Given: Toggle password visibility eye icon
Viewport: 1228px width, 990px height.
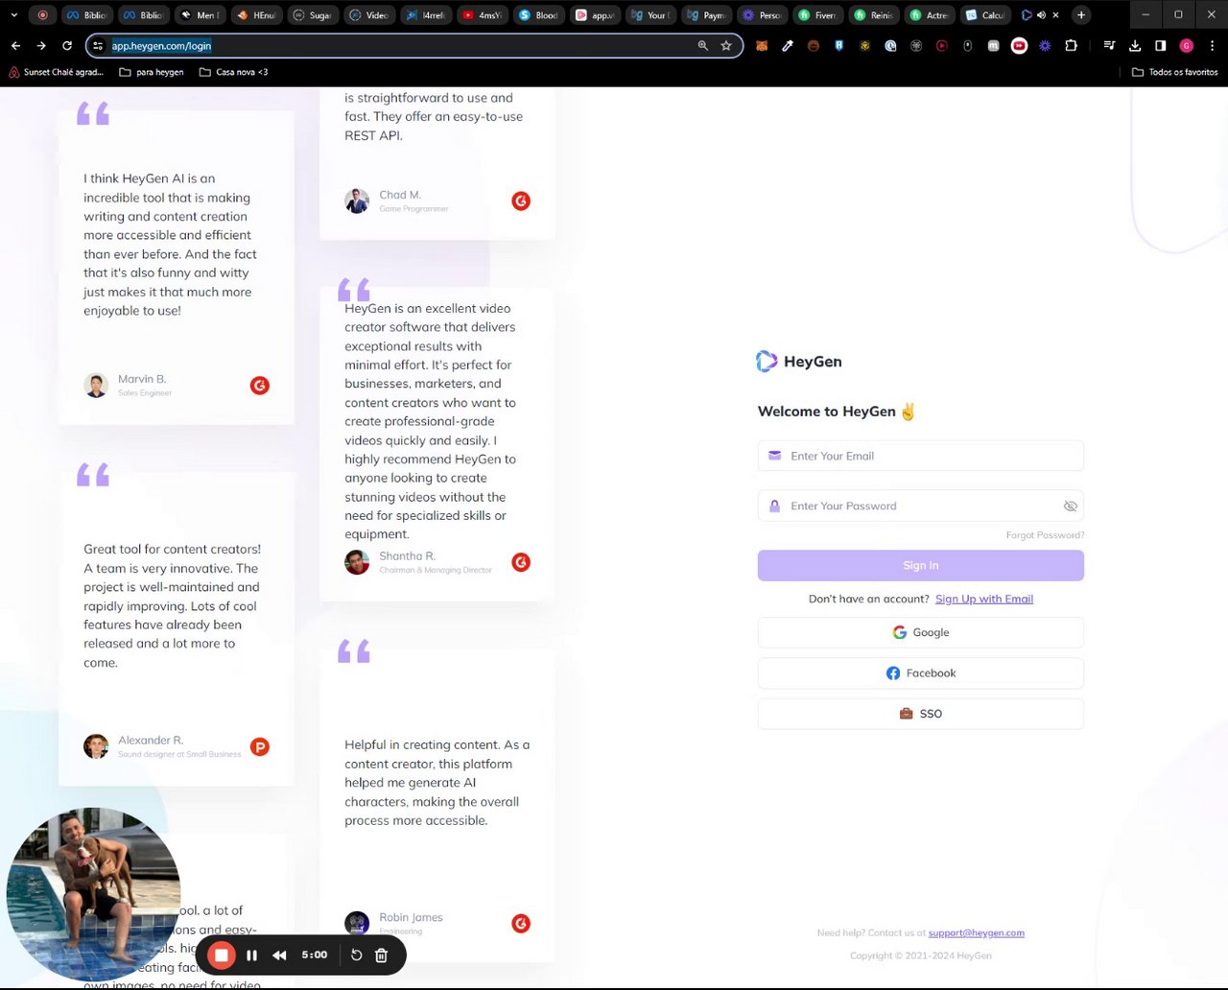Looking at the screenshot, I should tap(1071, 507).
